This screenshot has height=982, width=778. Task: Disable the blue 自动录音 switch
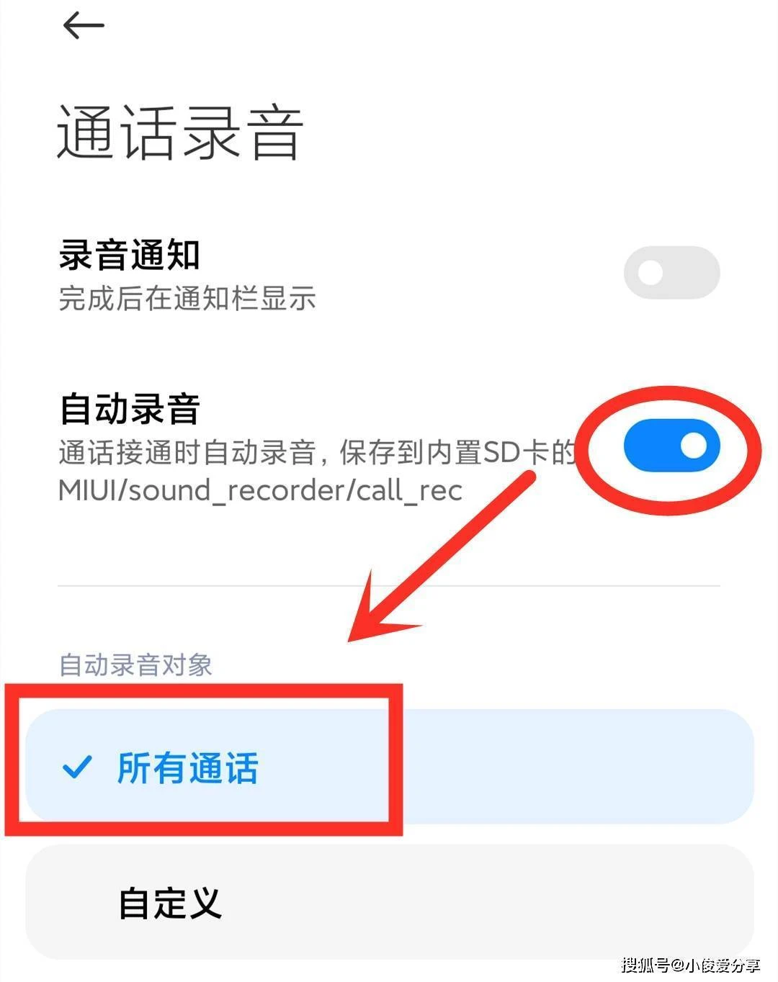pos(671,446)
